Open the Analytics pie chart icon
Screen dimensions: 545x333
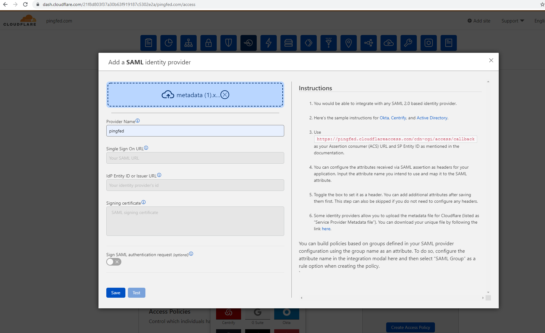[x=169, y=43]
